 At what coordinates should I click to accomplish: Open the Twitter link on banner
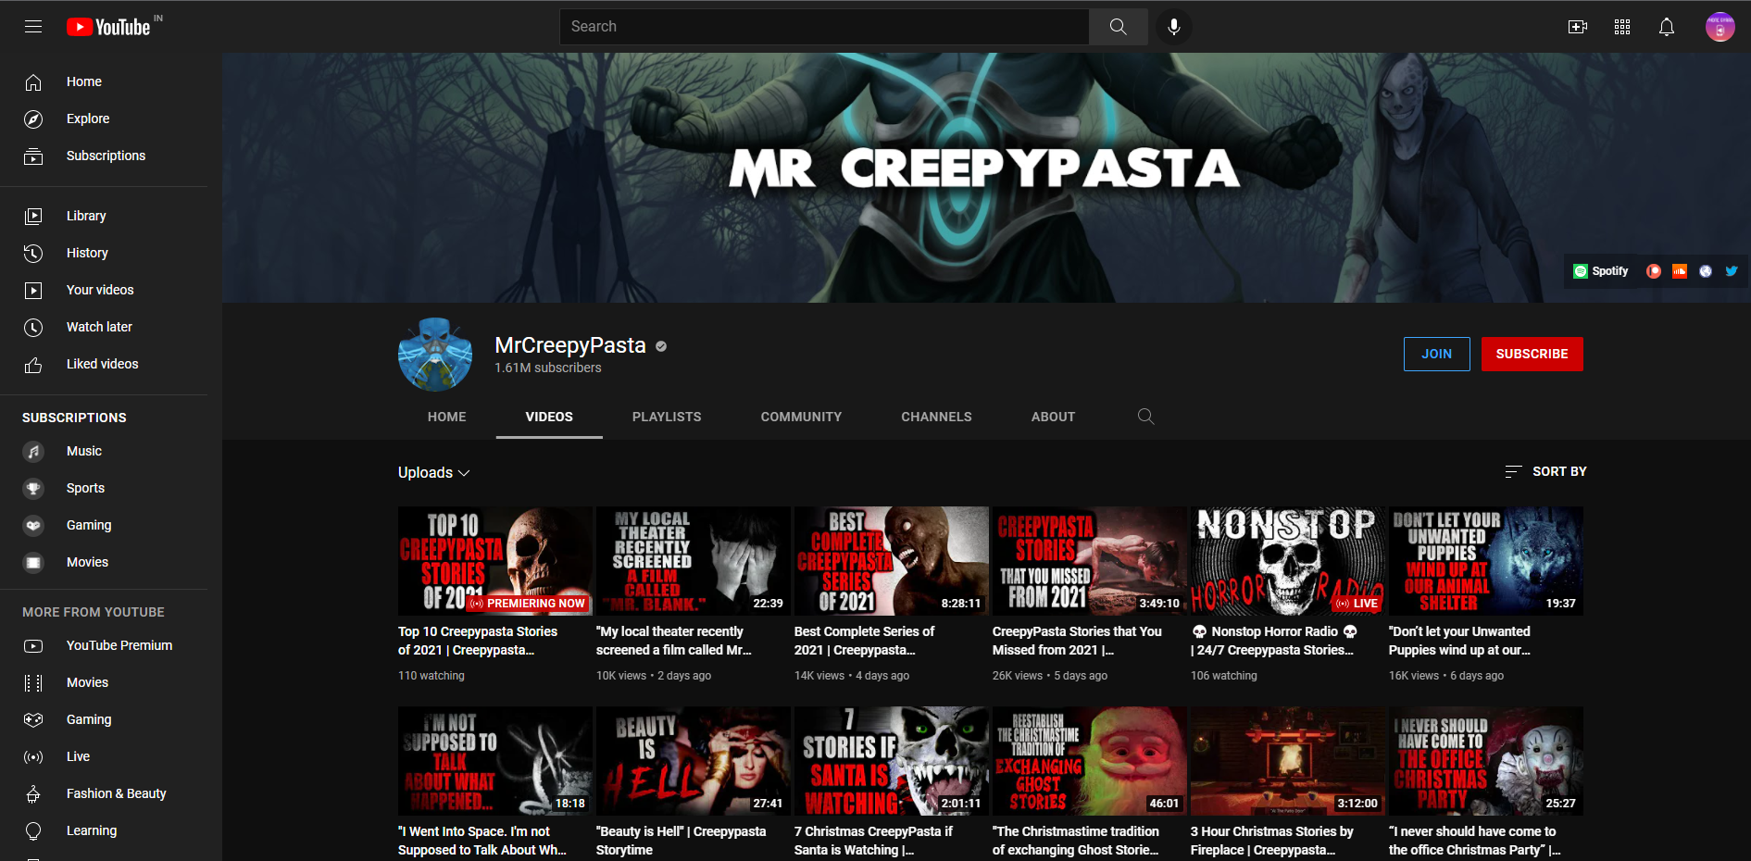pos(1732,271)
